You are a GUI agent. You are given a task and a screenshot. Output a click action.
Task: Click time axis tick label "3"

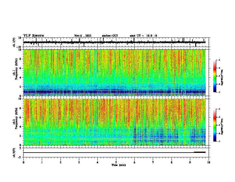click(x=79, y=162)
